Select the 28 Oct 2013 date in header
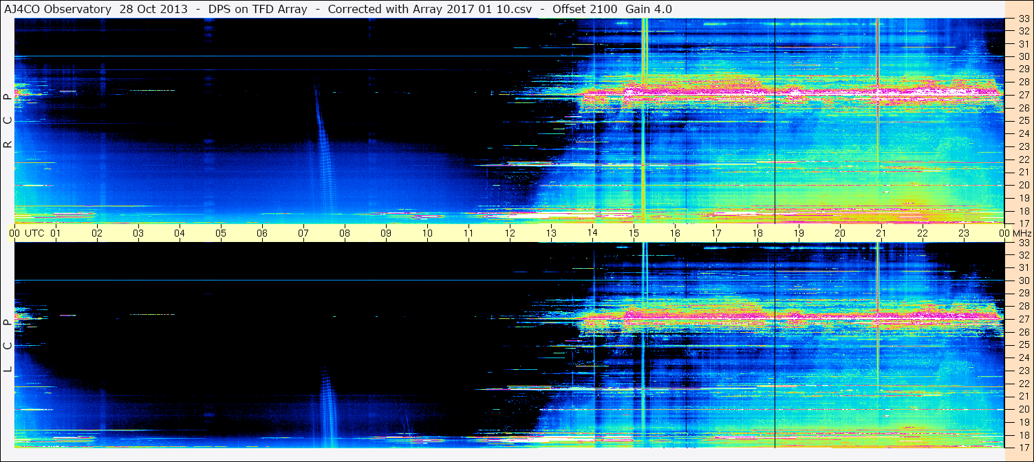 click(x=151, y=9)
